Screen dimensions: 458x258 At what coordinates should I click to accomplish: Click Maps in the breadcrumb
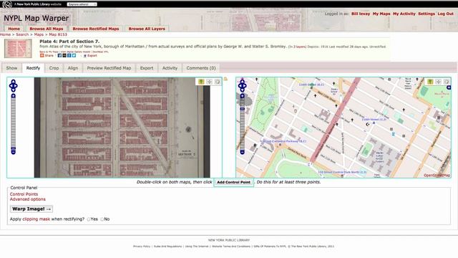[39, 34]
